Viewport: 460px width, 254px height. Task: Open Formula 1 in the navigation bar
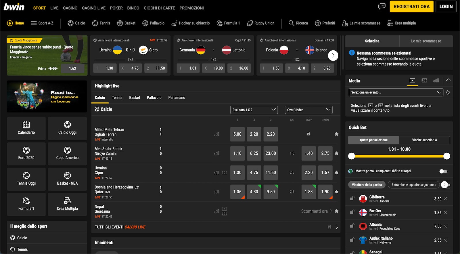(228, 23)
